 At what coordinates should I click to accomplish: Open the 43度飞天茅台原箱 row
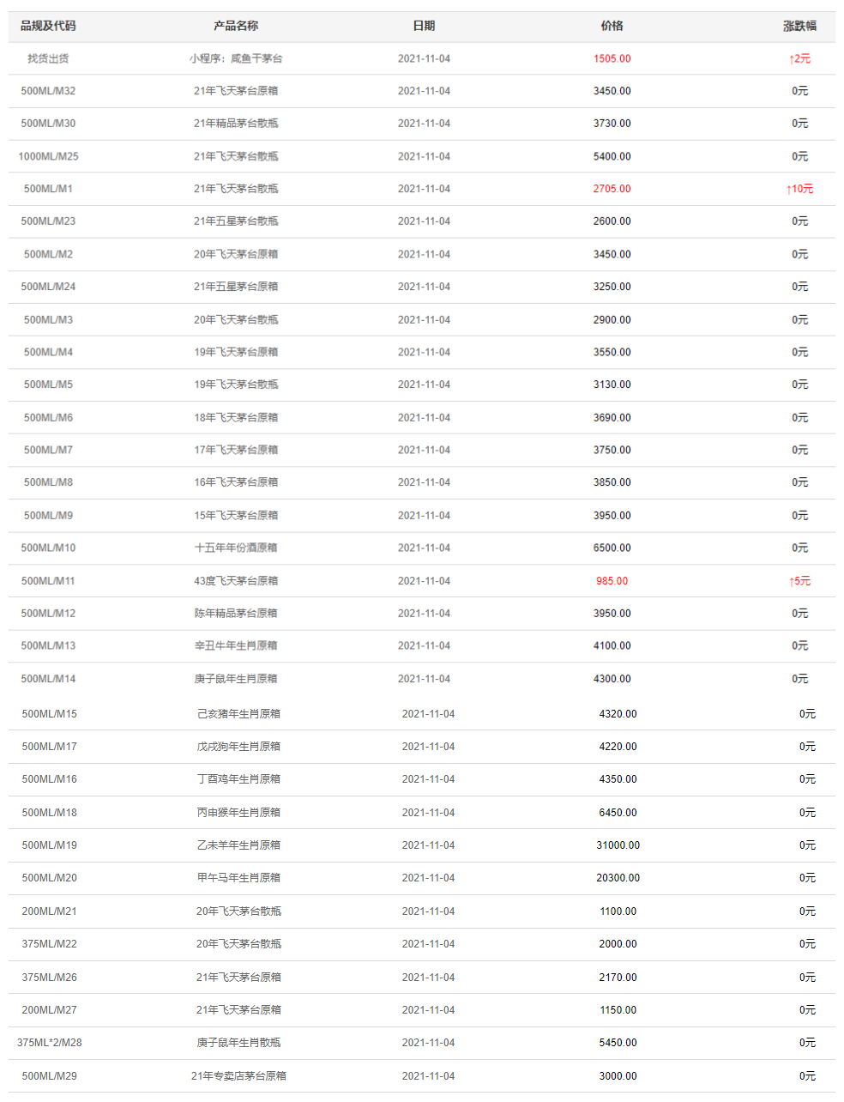point(236,581)
